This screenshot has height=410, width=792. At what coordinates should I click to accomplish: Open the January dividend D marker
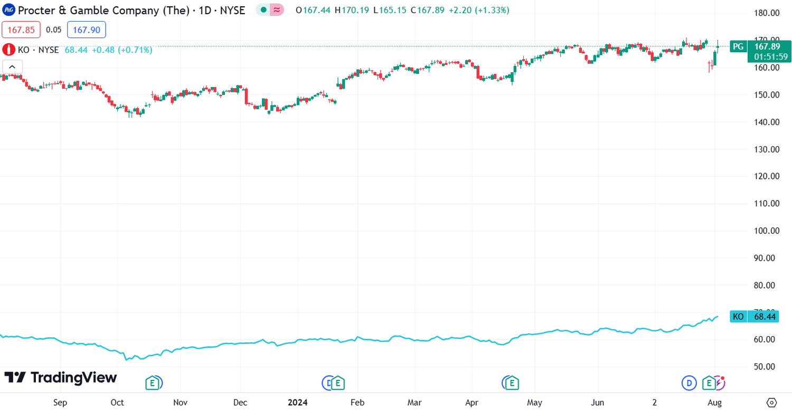pos(328,383)
